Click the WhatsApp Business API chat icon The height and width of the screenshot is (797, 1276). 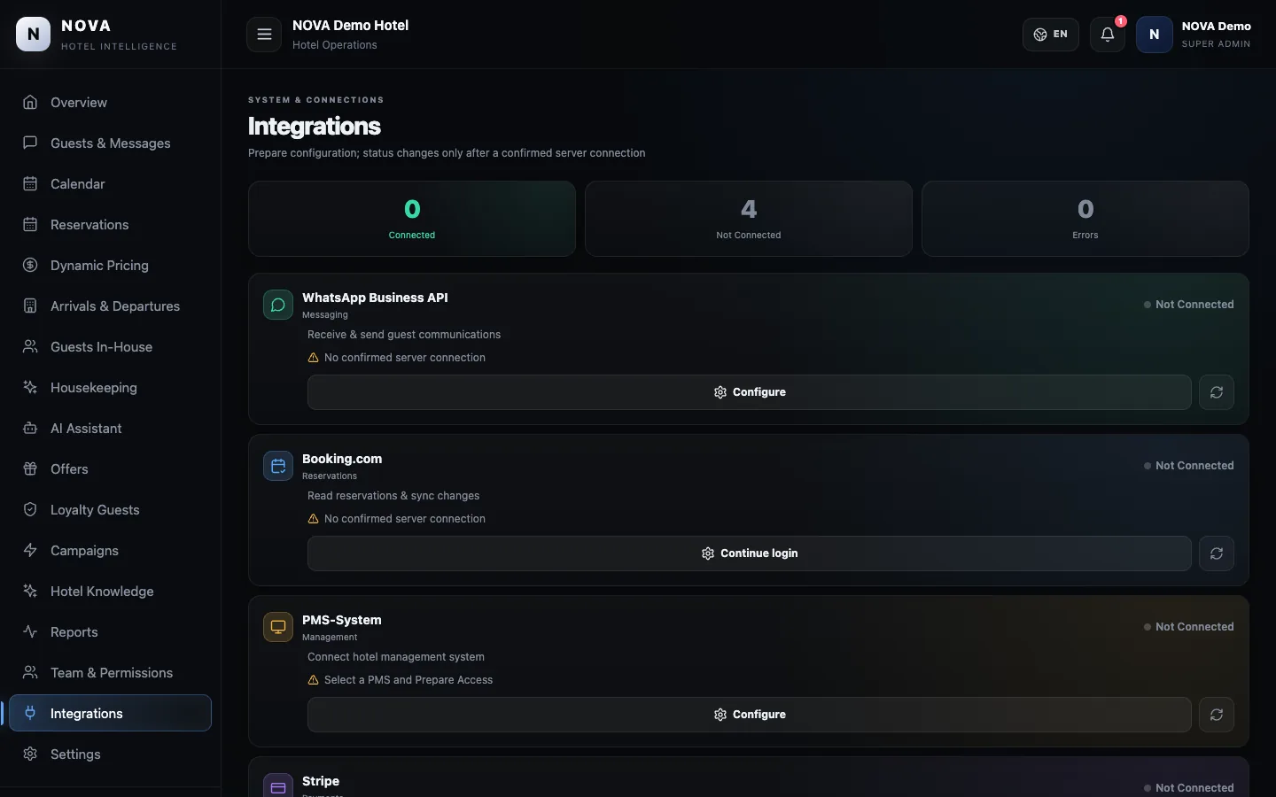(x=278, y=305)
